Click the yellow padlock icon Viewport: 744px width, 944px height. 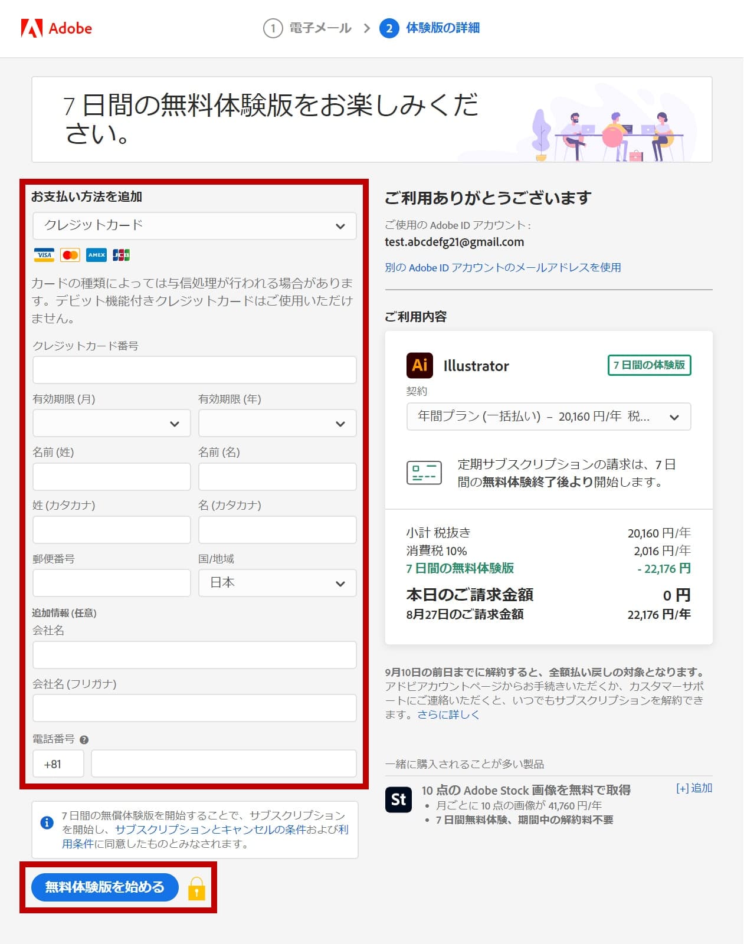(x=196, y=888)
